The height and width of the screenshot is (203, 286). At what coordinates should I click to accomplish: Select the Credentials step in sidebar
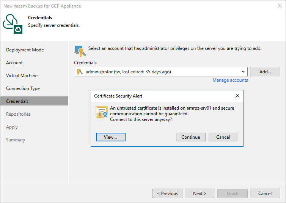pos(17,101)
